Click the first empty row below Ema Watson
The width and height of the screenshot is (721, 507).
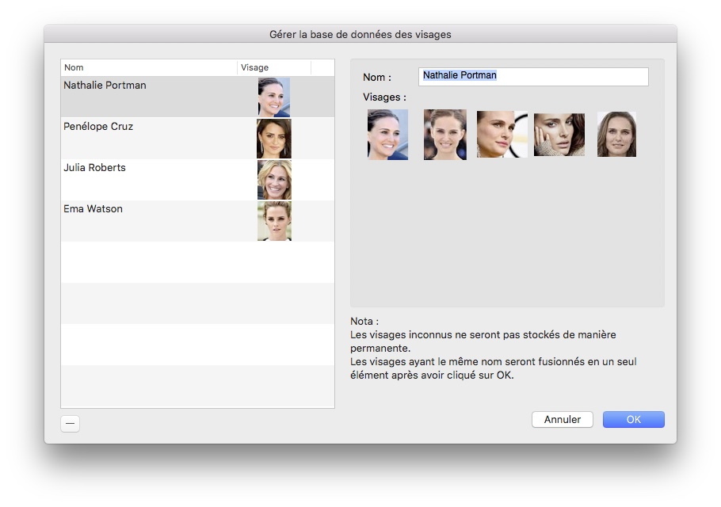pyautogui.click(x=197, y=262)
